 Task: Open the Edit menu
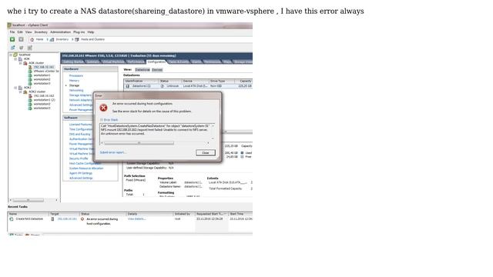pyautogui.click(x=20, y=32)
